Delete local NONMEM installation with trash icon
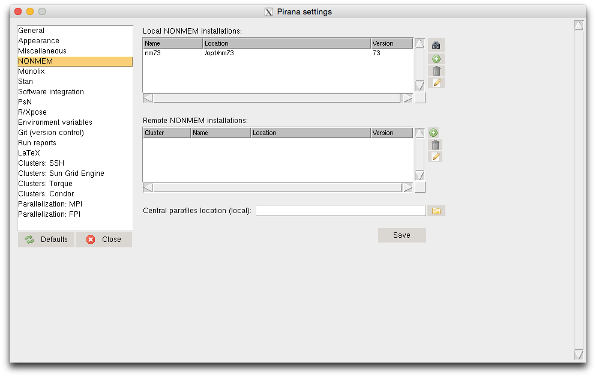This screenshot has width=596, height=377. (436, 71)
